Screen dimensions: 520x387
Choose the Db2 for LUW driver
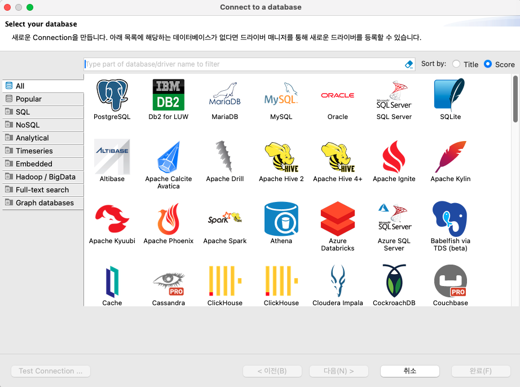[169, 95]
